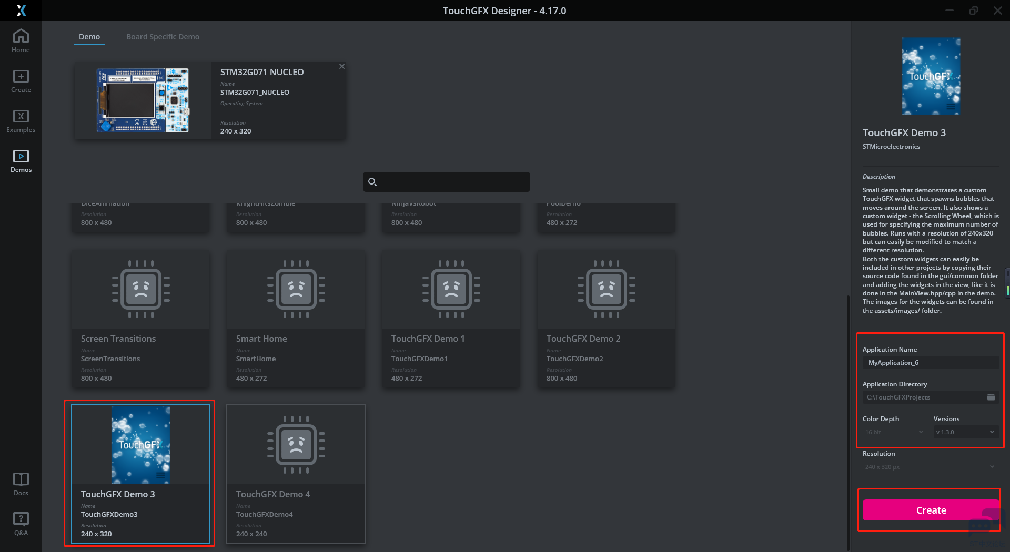Click the 'TouchGFXDemo4' name text

[x=264, y=514]
